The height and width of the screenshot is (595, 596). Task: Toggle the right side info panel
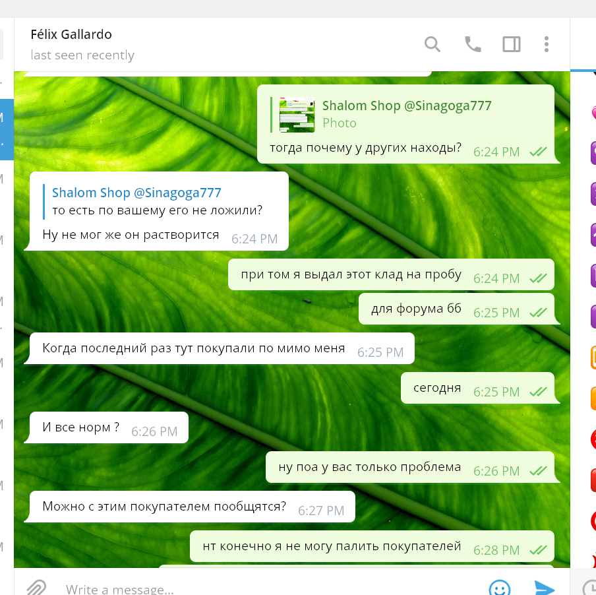(511, 44)
